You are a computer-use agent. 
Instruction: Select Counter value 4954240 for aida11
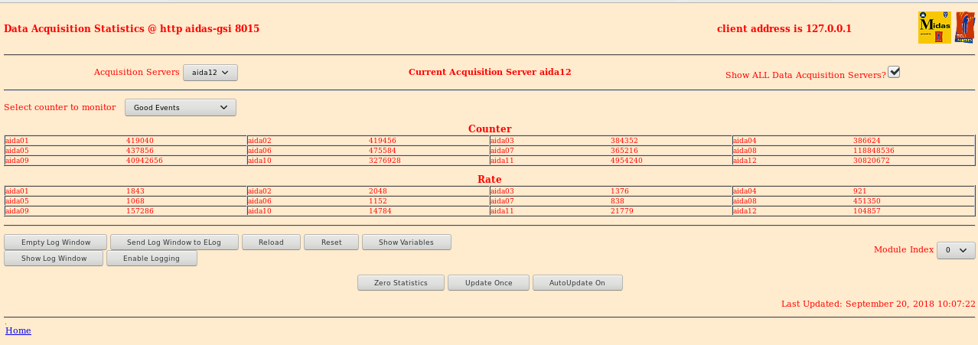tap(627, 161)
